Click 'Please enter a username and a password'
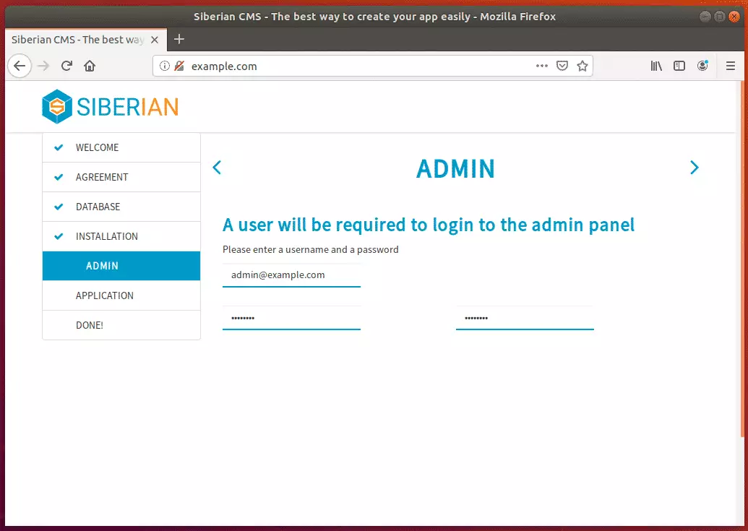Image resolution: width=748 pixels, height=531 pixels. point(311,250)
